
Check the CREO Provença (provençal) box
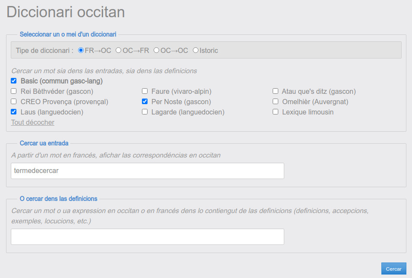coord(14,102)
